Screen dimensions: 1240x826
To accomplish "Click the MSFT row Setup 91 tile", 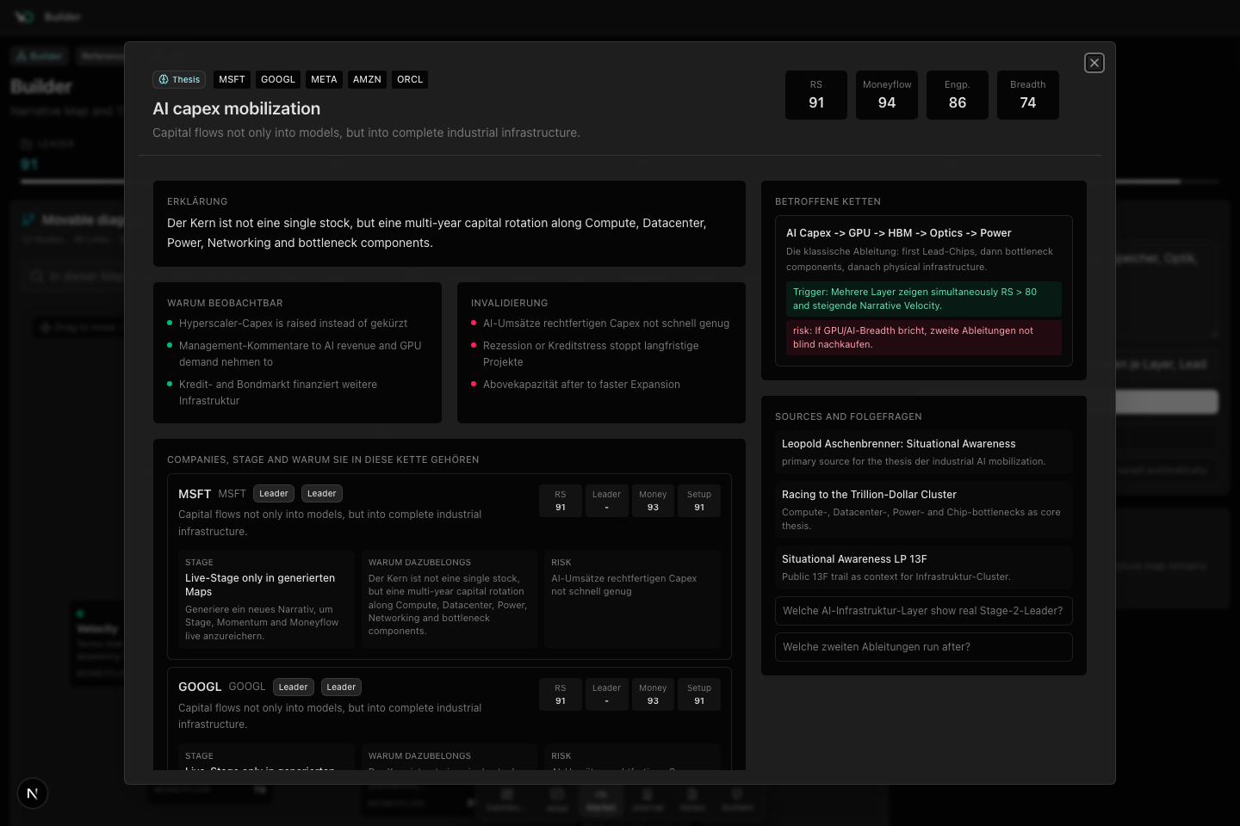I will pos(699,501).
